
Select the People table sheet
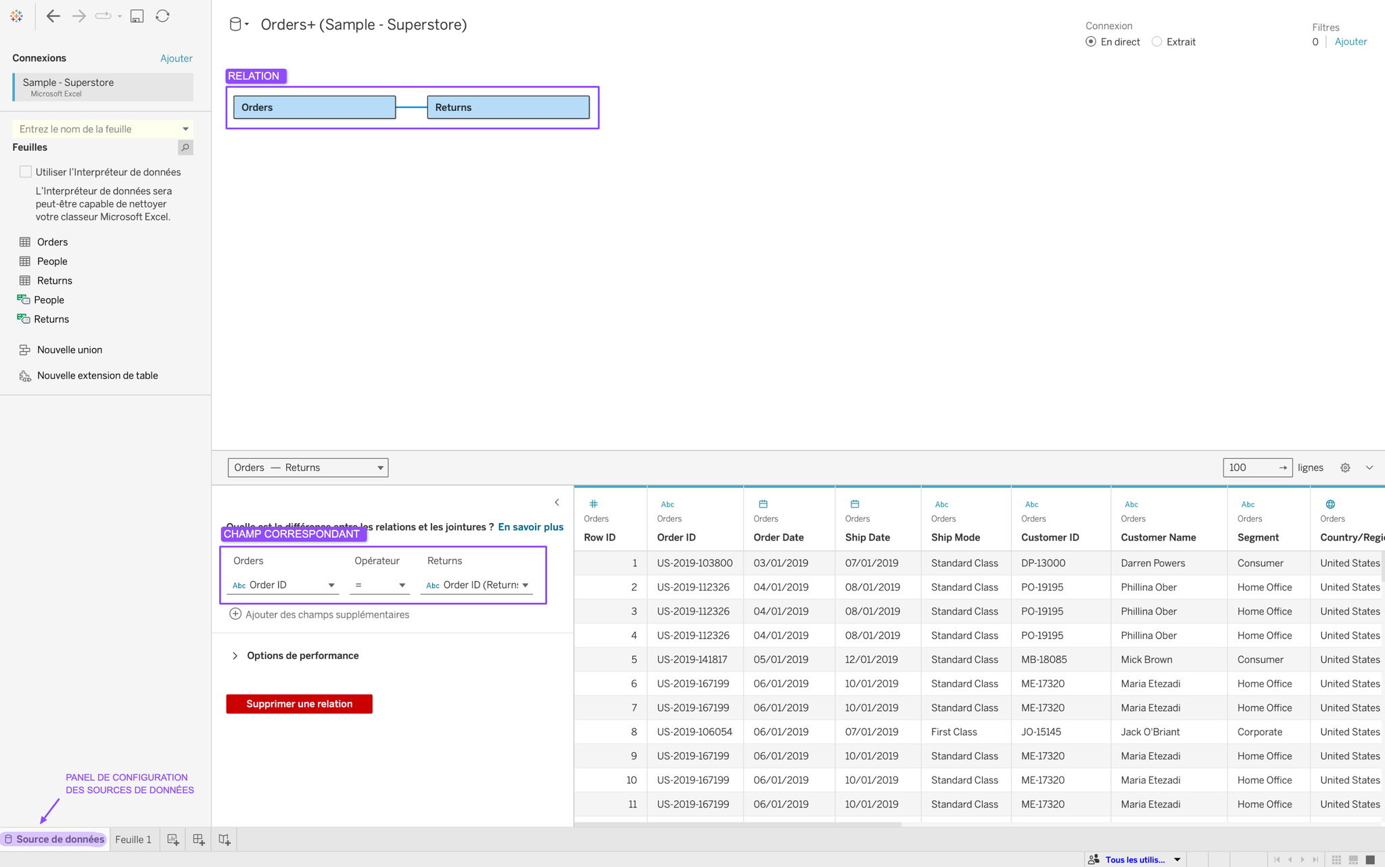[52, 262]
